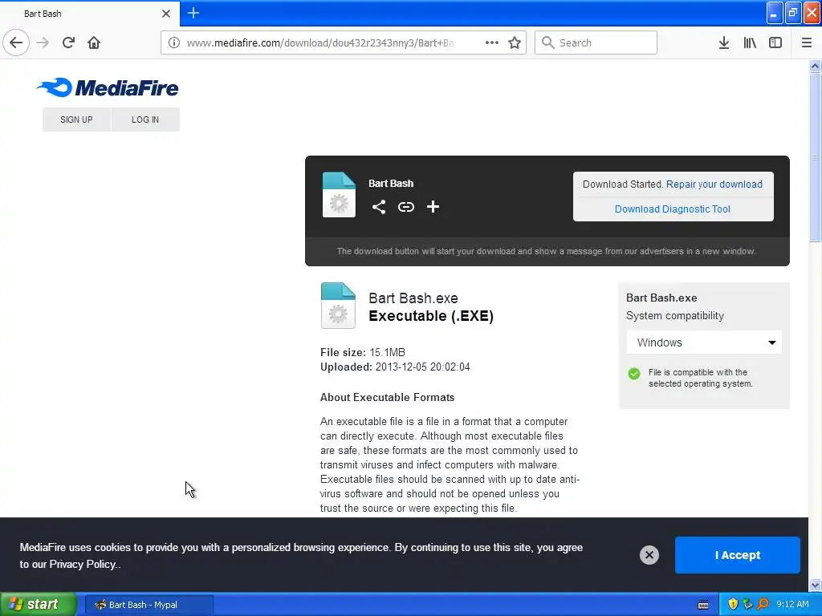This screenshot has width=822, height=616.
Task: Open the hamburger application menu
Action: point(807,43)
